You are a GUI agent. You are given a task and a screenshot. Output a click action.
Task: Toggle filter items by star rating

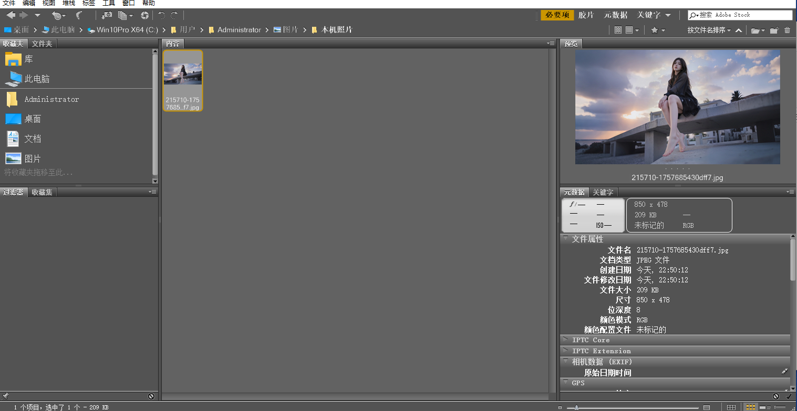(x=655, y=30)
